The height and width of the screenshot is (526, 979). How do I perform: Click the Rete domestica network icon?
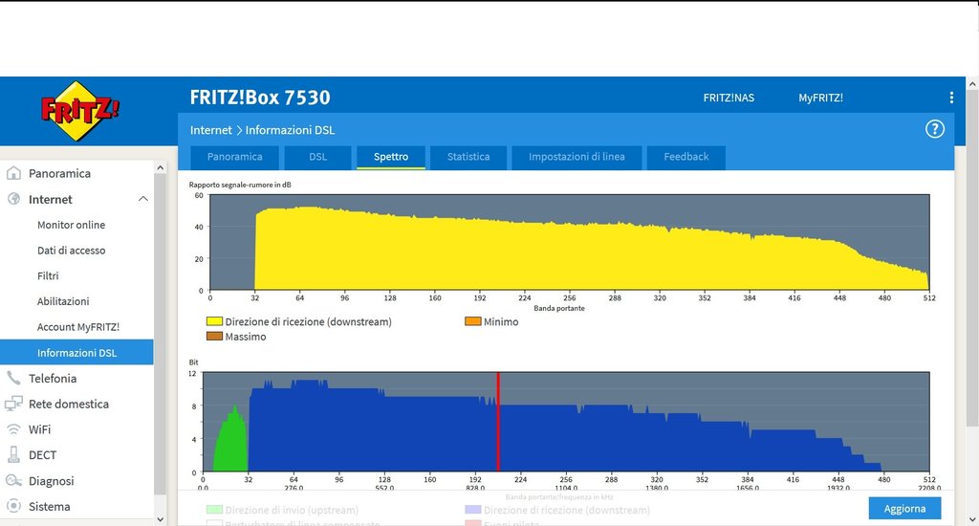tap(13, 404)
